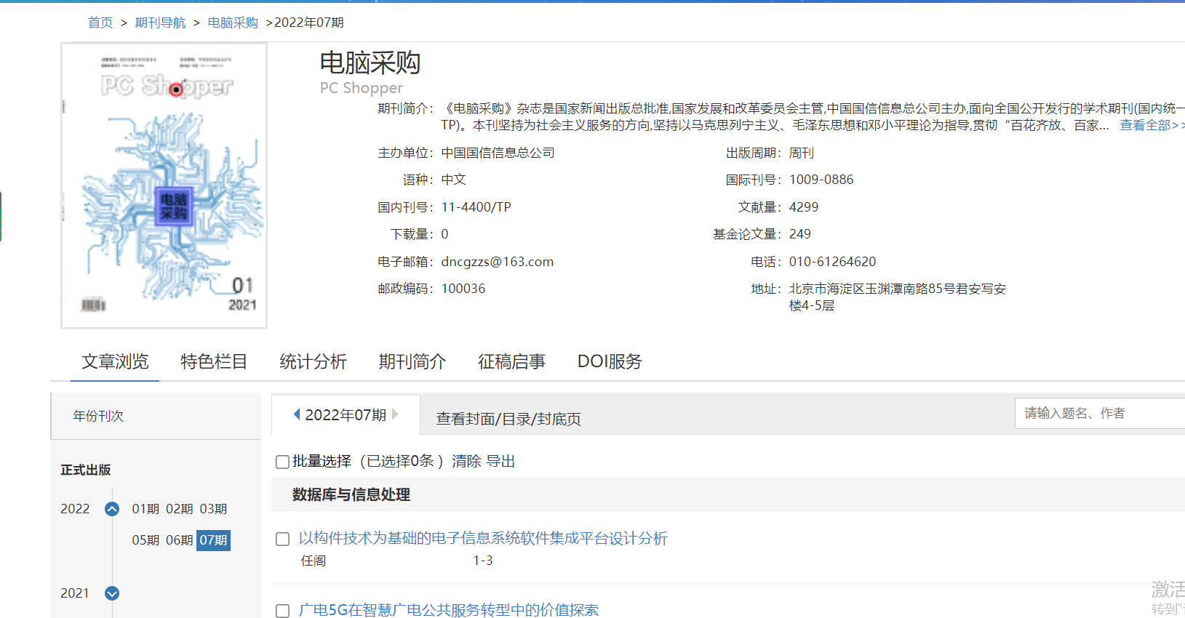The image size is (1185, 618).
Task: Click the email dncgzzs@163.com
Action: (498, 262)
